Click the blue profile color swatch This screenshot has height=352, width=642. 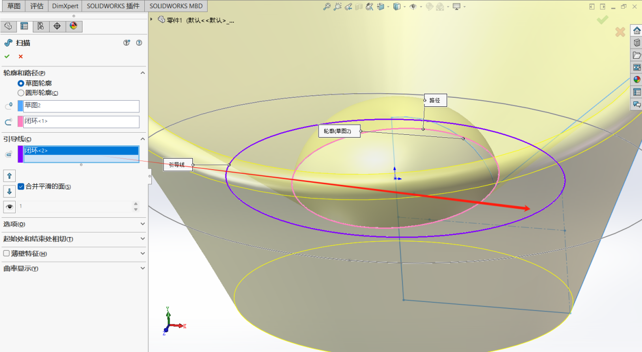coord(20,106)
